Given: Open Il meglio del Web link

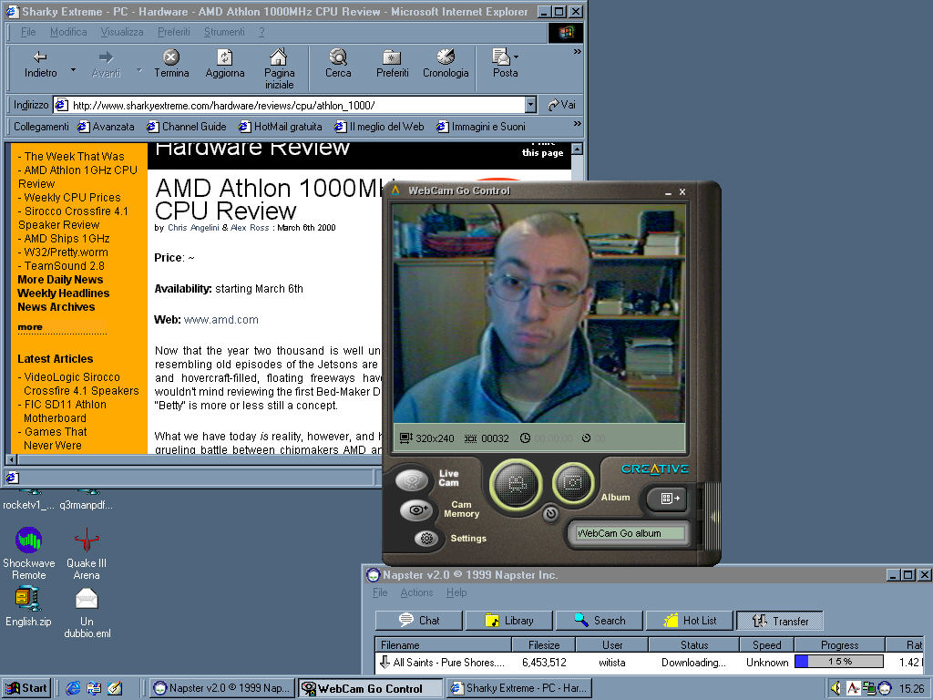Looking at the screenshot, I should (379, 126).
